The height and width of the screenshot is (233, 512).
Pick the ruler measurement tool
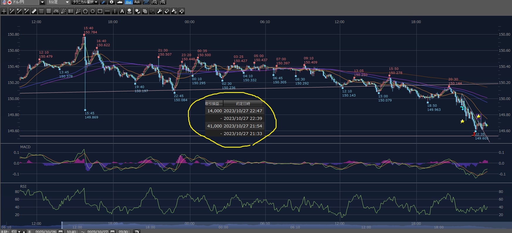tap(34, 11)
